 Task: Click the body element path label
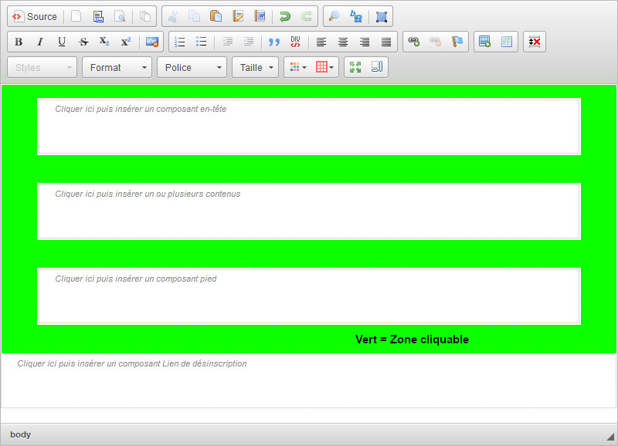coord(21,434)
